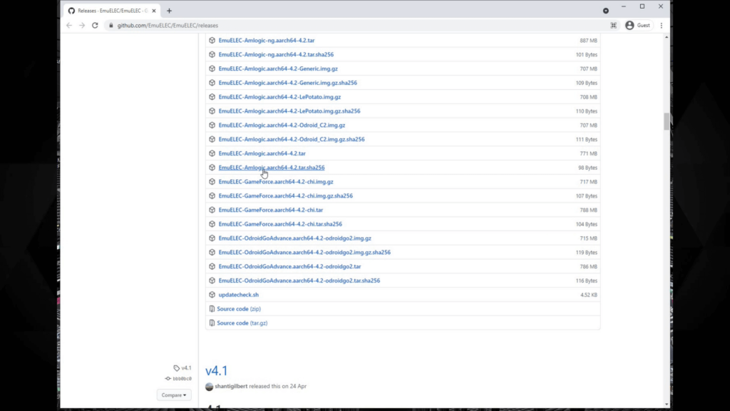This screenshot has height=411, width=730.
Task: Open a new browser tab
Action: [169, 11]
